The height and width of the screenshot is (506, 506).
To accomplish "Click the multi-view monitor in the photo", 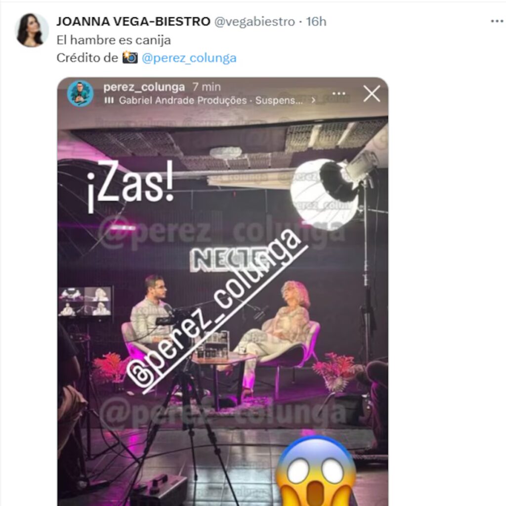I will [85, 302].
